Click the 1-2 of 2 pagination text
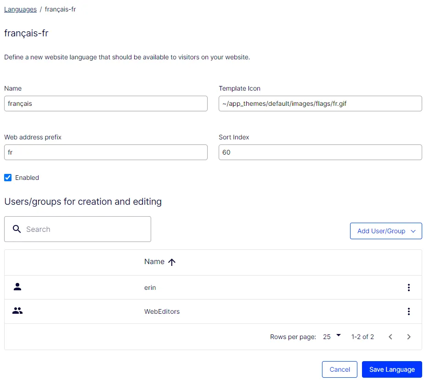The width and height of the screenshot is (424, 380). click(x=362, y=337)
